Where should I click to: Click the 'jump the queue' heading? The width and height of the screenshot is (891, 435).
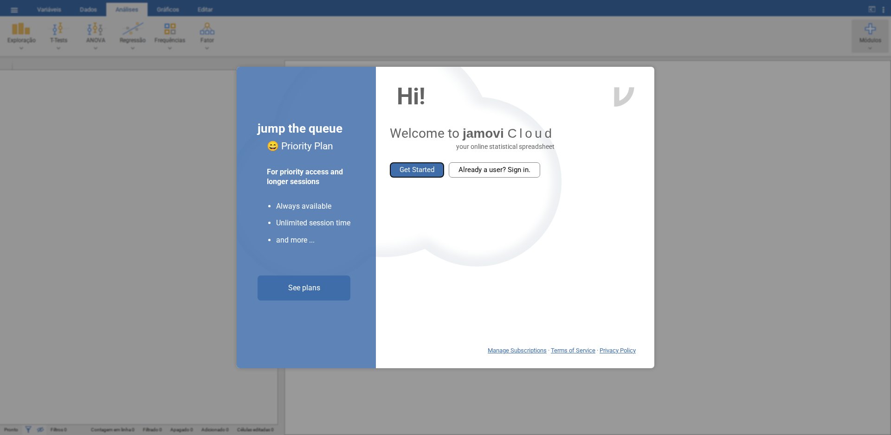[300, 128]
